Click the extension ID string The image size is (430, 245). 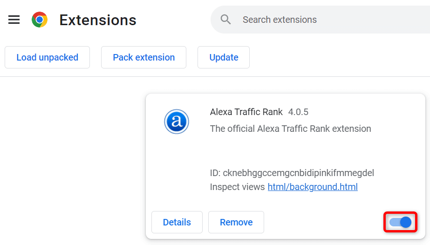tap(298, 173)
